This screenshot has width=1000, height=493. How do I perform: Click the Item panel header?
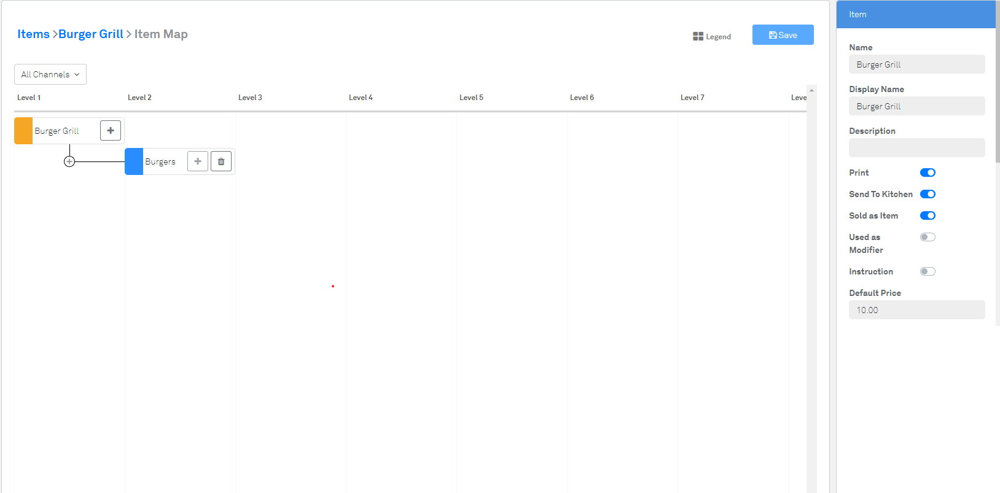(916, 14)
